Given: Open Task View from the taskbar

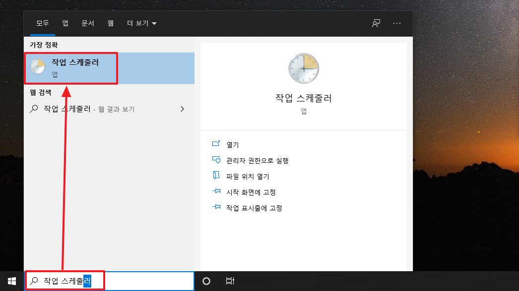Looking at the screenshot, I should (x=230, y=281).
